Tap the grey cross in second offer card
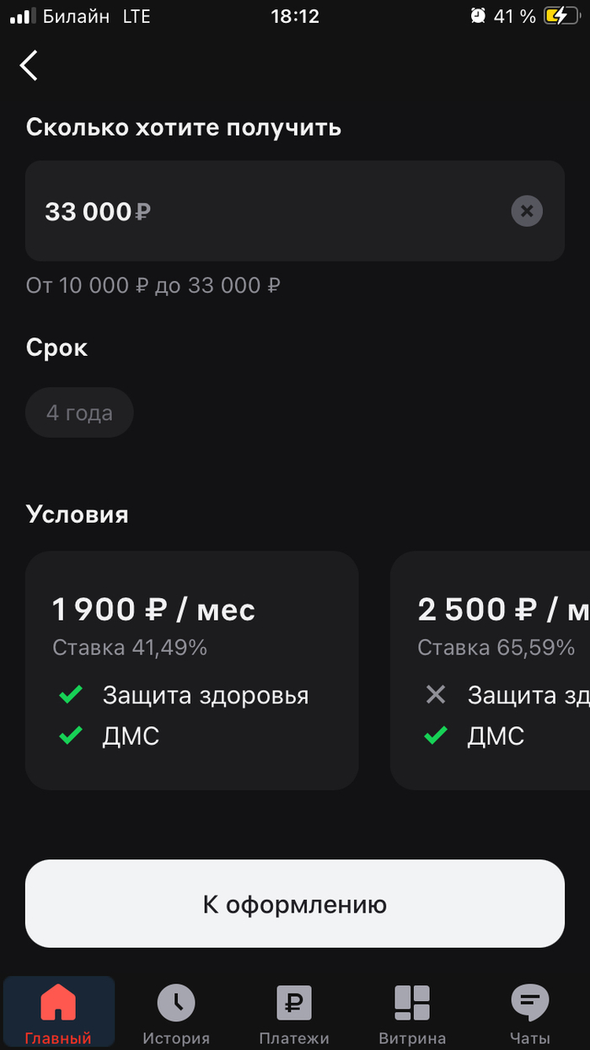 436,695
